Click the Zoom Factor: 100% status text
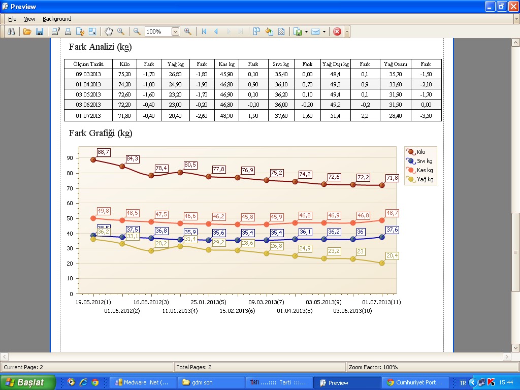520x390 pixels. [373, 367]
